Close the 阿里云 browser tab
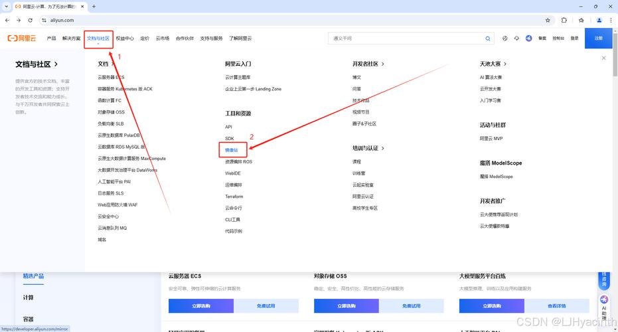The width and height of the screenshot is (618, 332). [x=82, y=7]
